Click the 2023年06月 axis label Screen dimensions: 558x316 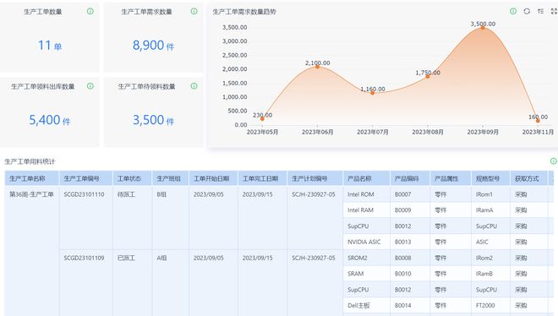[317, 132]
